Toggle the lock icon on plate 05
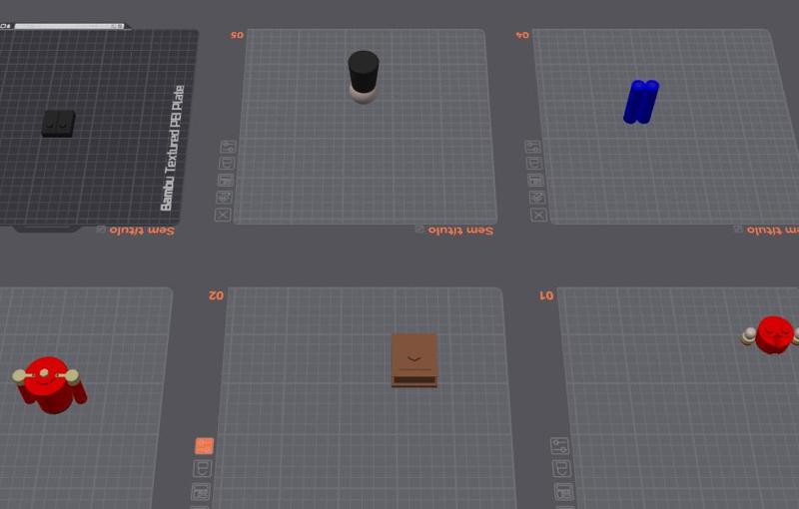This screenshot has height=509, width=799. (x=228, y=164)
